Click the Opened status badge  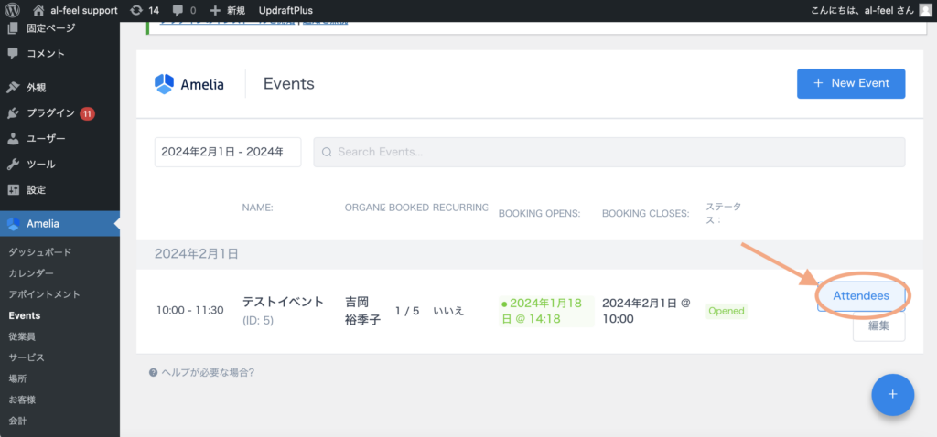726,311
